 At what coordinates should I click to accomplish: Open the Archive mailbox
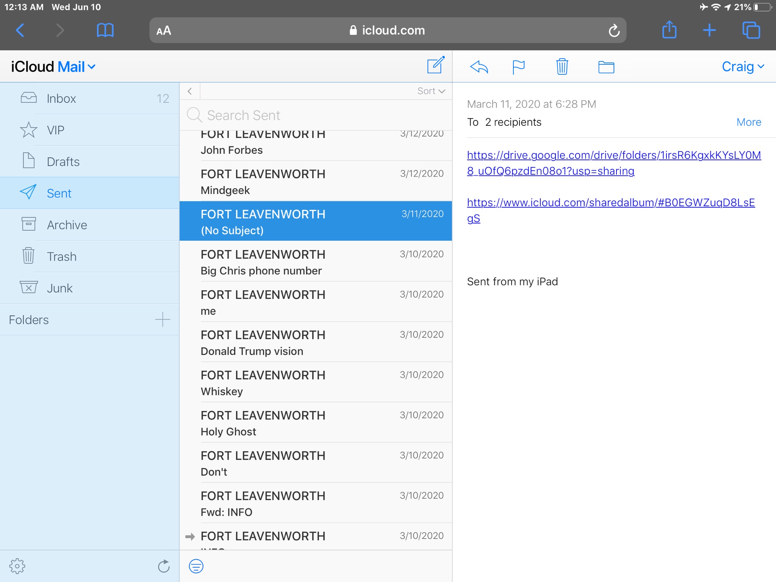click(x=89, y=225)
